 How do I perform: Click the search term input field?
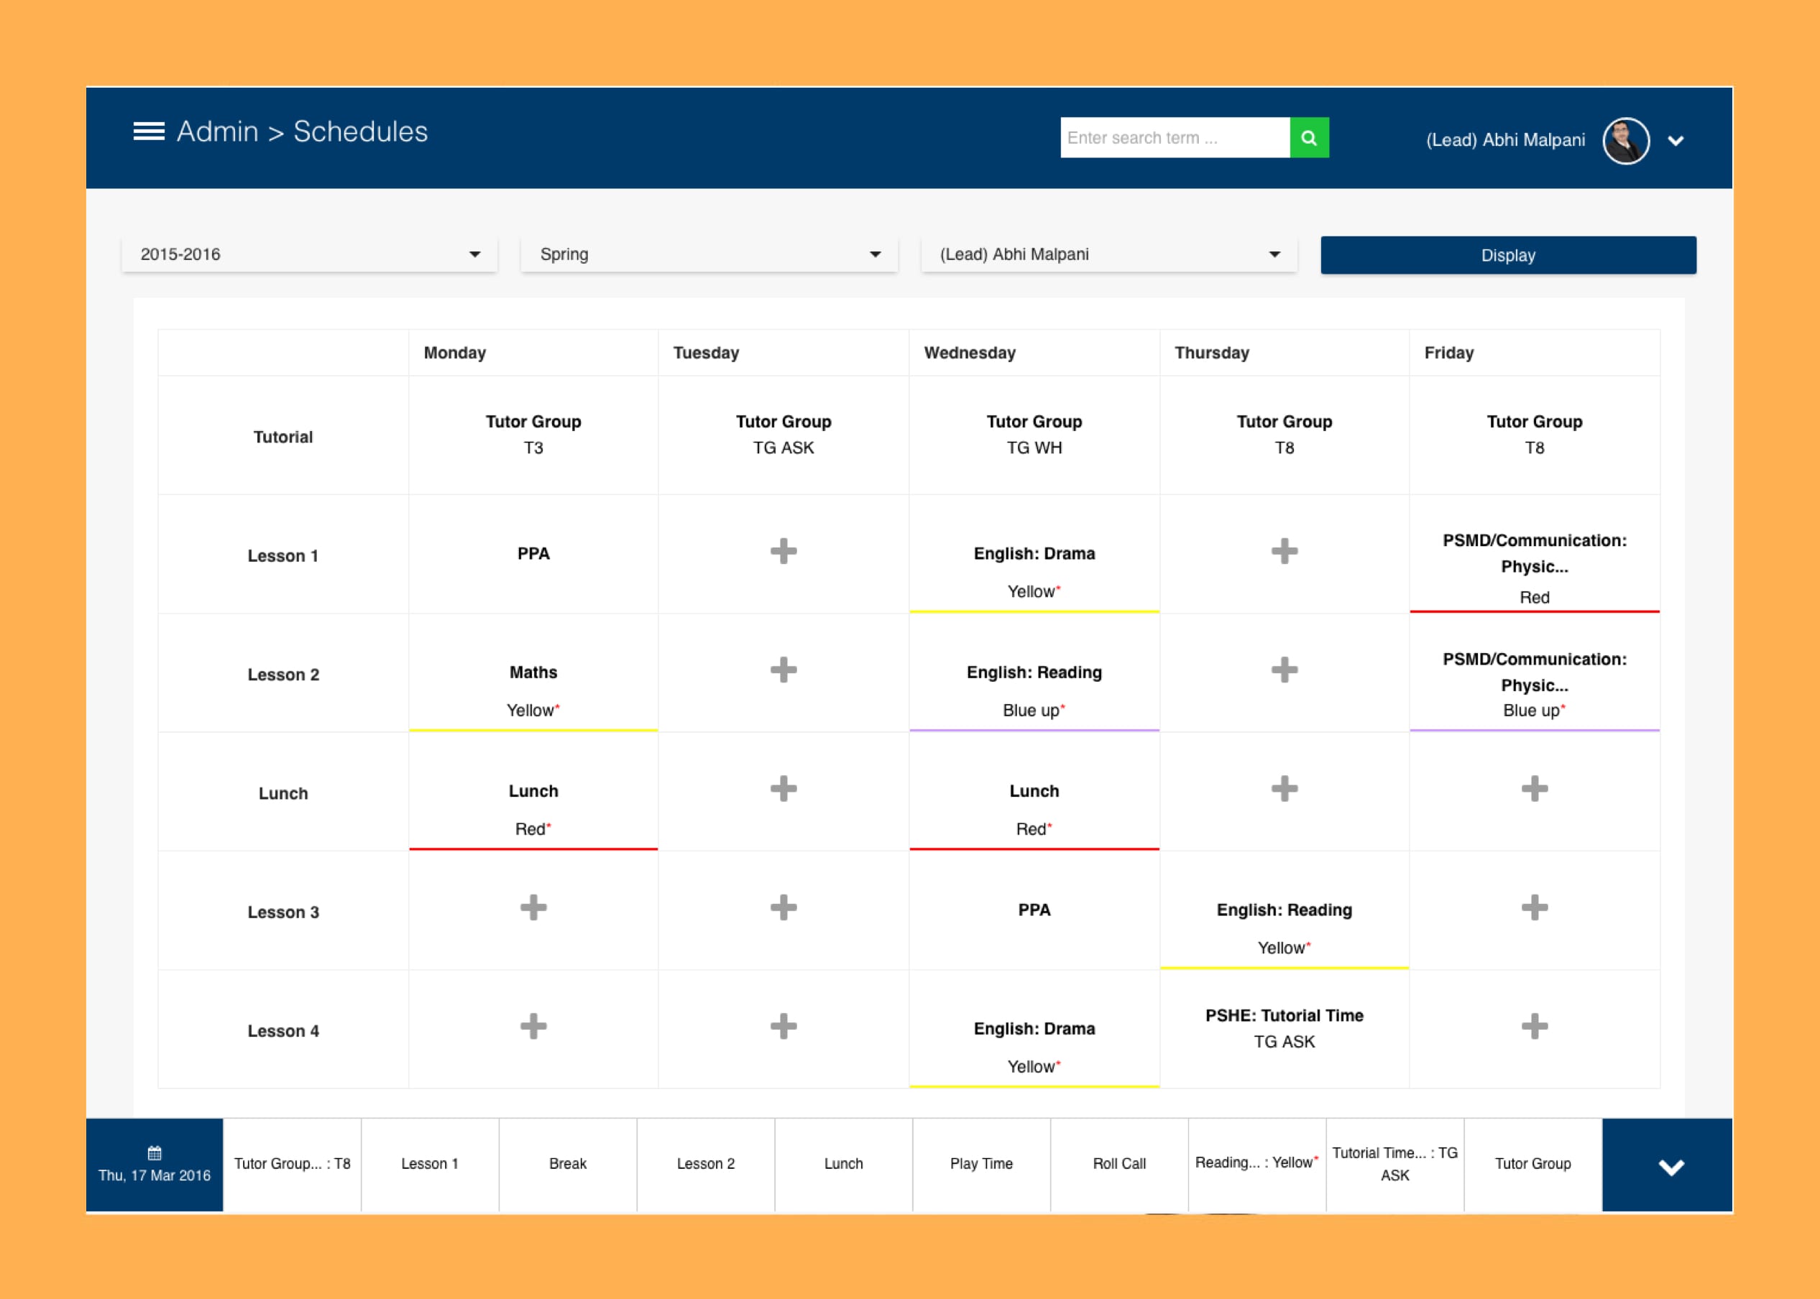click(1174, 137)
